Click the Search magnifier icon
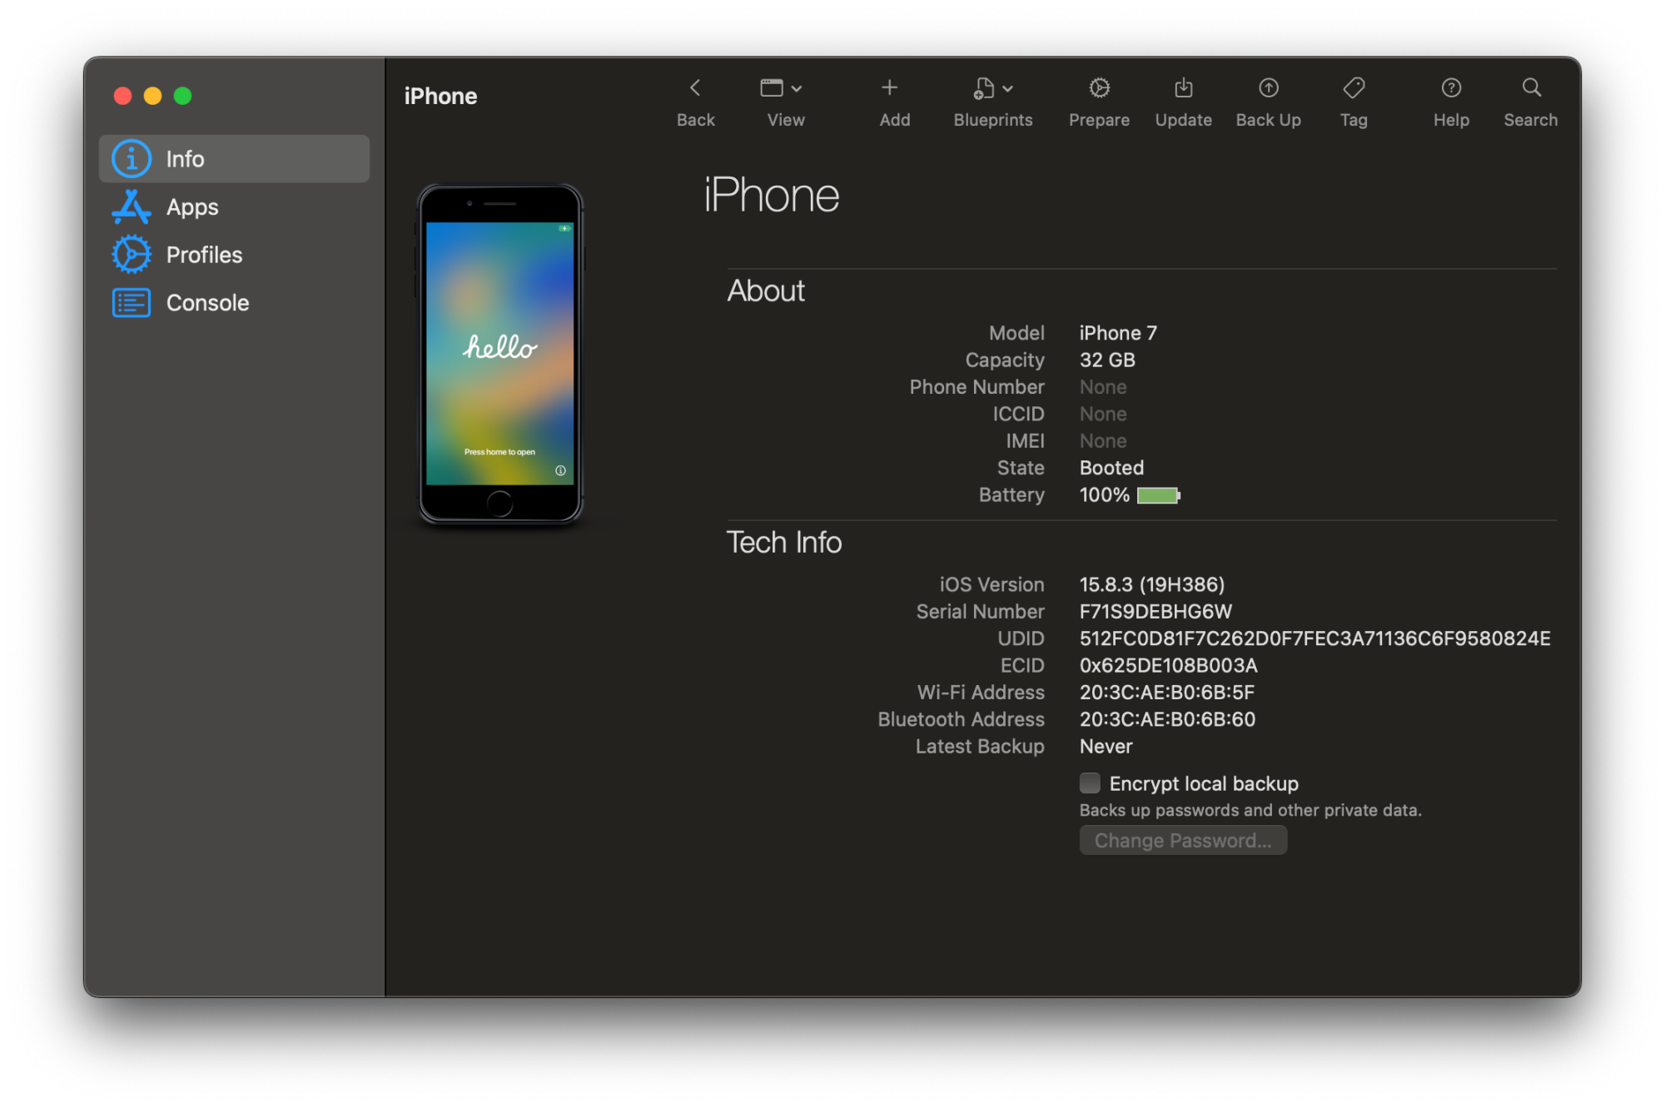 [1531, 87]
